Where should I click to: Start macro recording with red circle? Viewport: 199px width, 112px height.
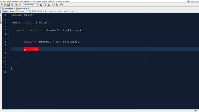coord(55,11)
